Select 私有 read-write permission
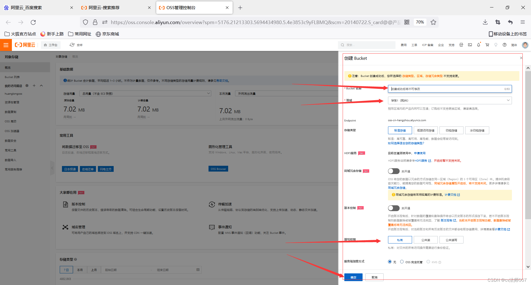Image resolution: width=531 pixels, height=285 pixels. tap(400, 240)
